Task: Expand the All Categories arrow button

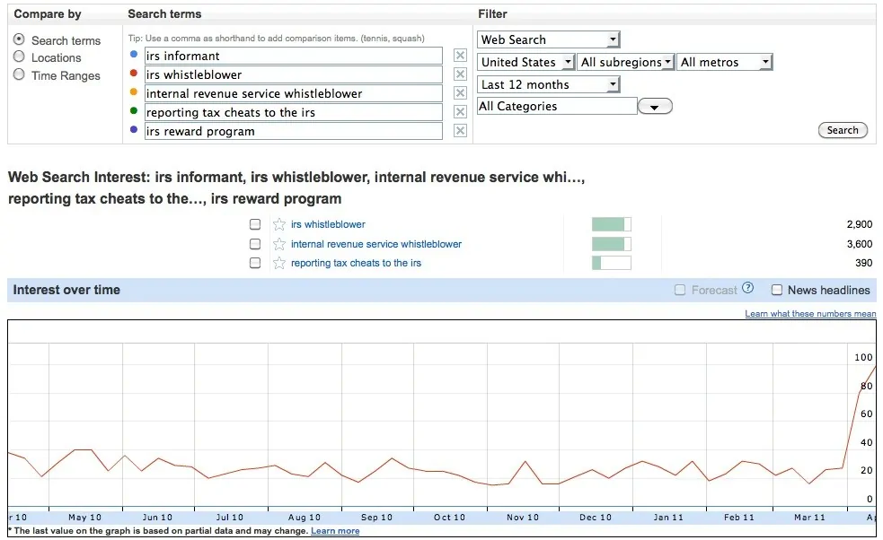Action: coord(654,107)
